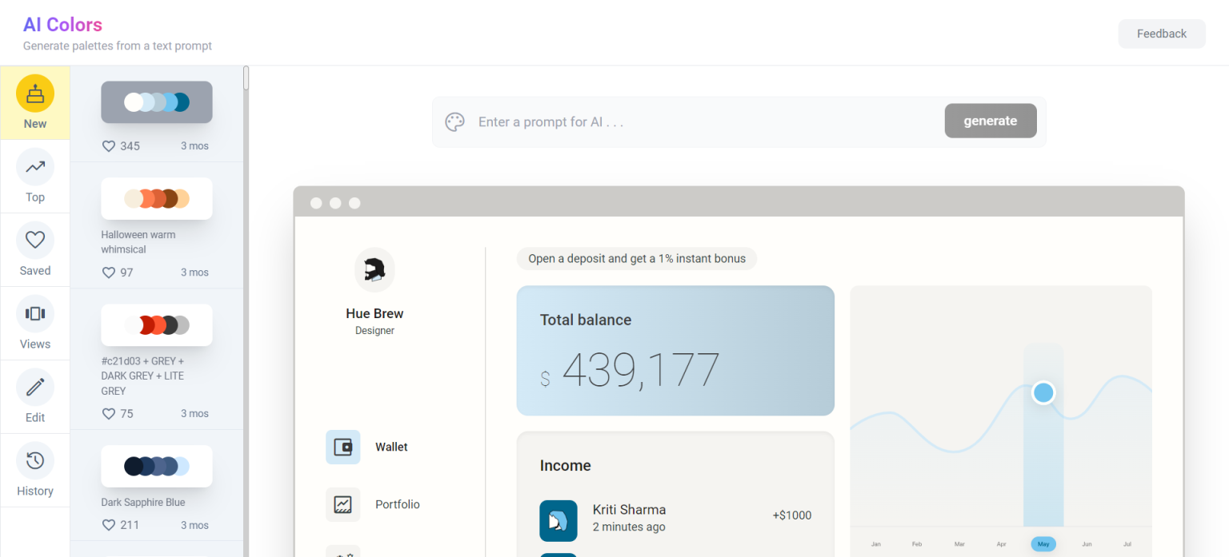Like the Halloween warm whimsical palette
The image size is (1229, 557).
coord(109,273)
